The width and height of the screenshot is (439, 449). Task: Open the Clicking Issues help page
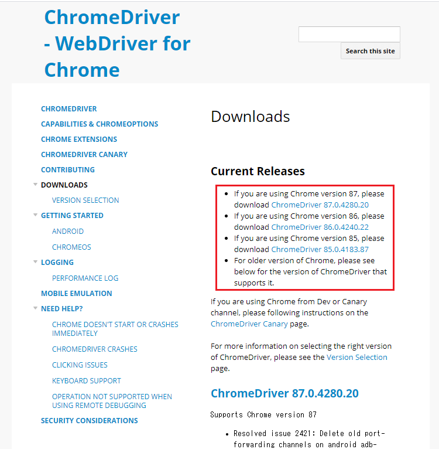point(80,365)
